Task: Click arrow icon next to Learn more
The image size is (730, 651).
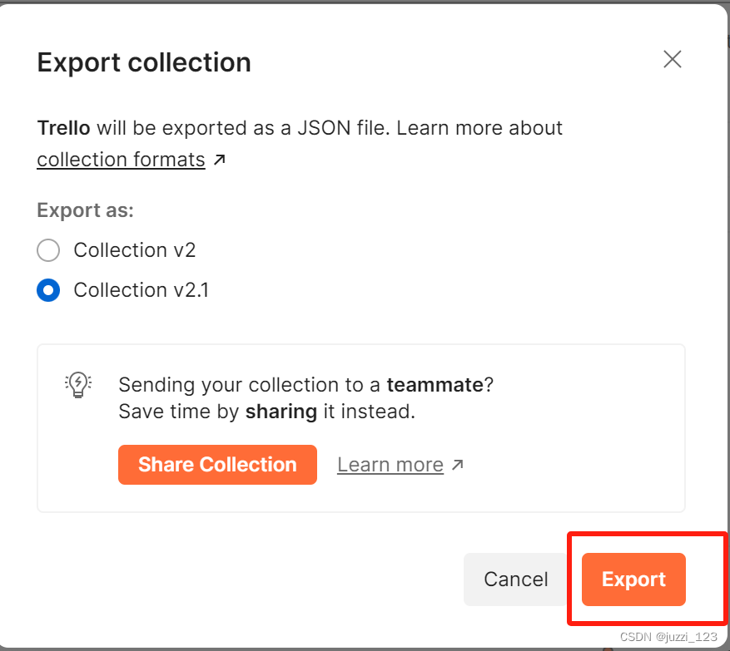Action: (x=457, y=465)
